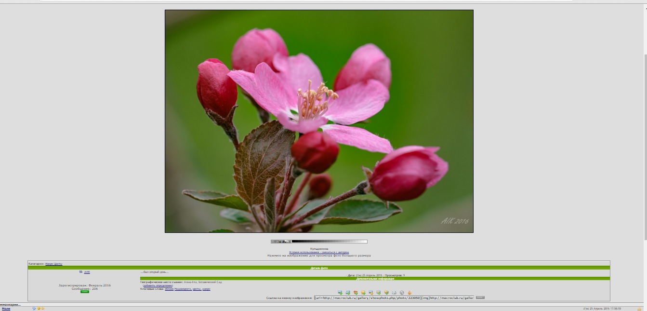Viewport: 647px width, 311px height.
Task: Open the Макро Цветы category link
Action: pos(53,264)
